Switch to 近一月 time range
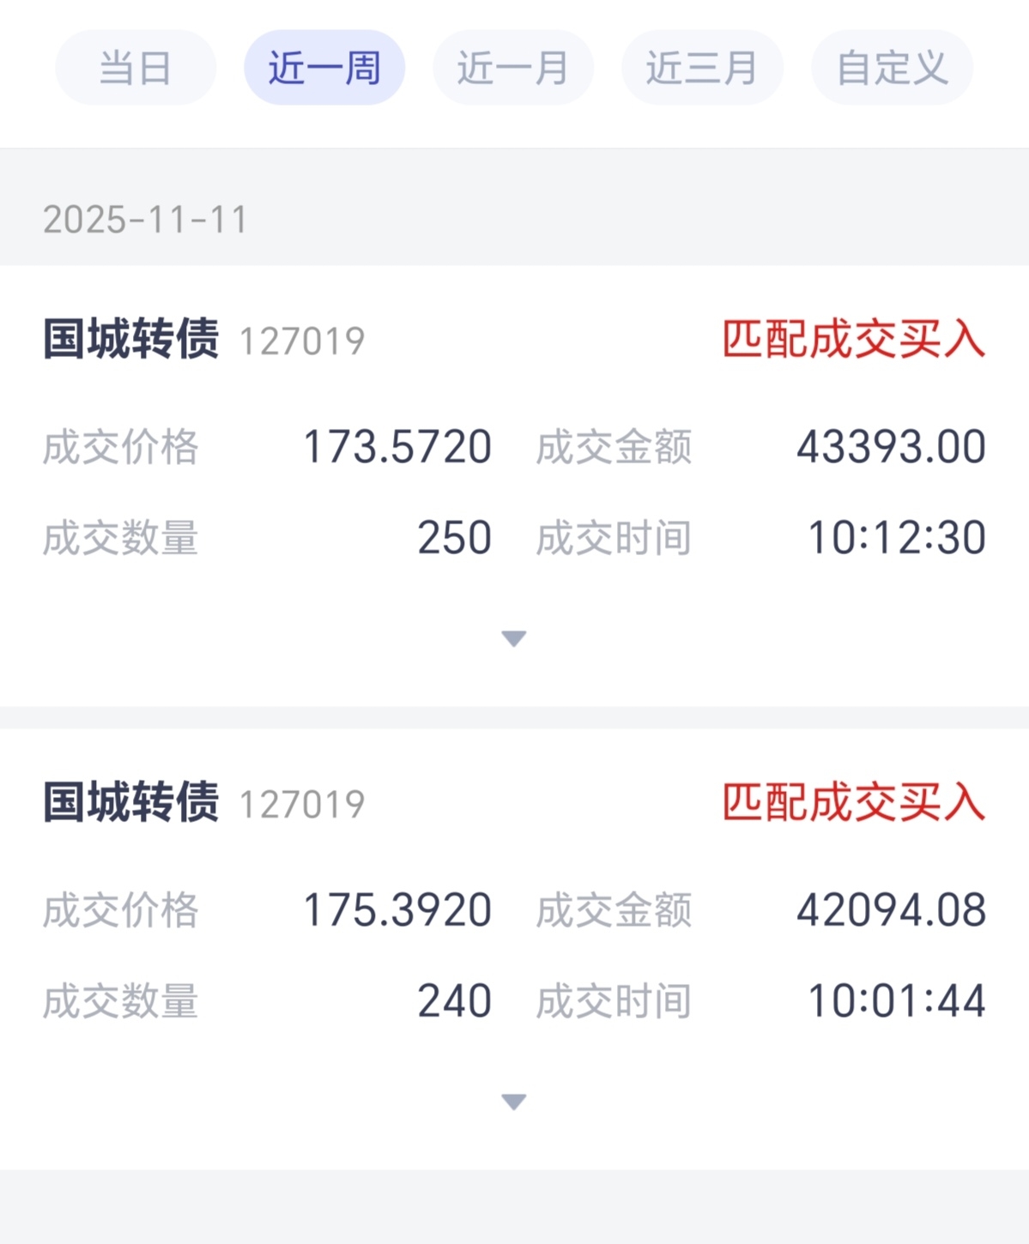 click(x=513, y=68)
